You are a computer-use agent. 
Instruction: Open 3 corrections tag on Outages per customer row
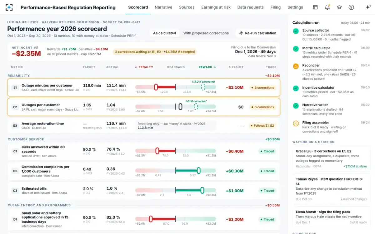[263, 107]
